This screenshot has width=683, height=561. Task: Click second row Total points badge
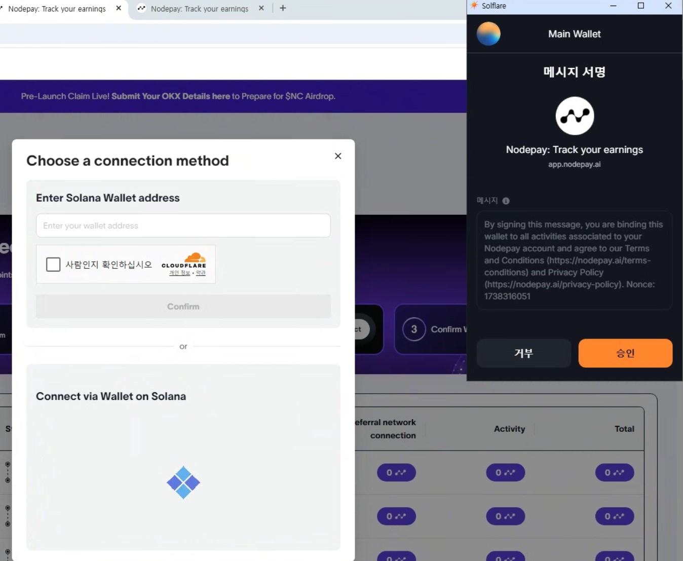click(615, 516)
